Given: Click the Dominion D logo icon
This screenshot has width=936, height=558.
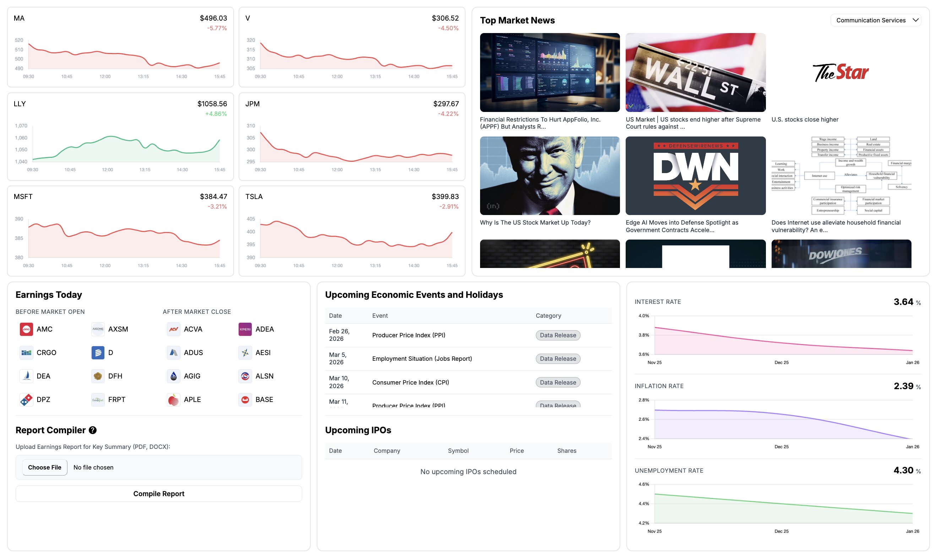Looking at the screenshot, I should point(98,353).
